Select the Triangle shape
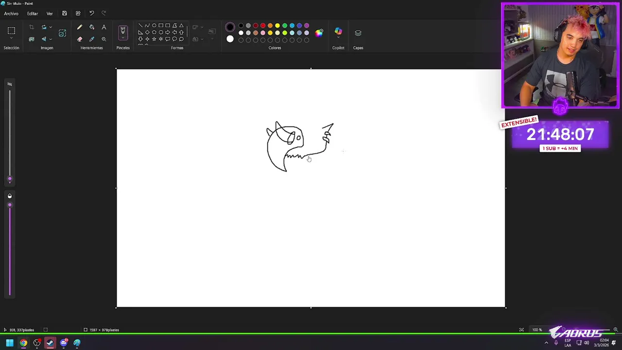 (x=181, y=26)
